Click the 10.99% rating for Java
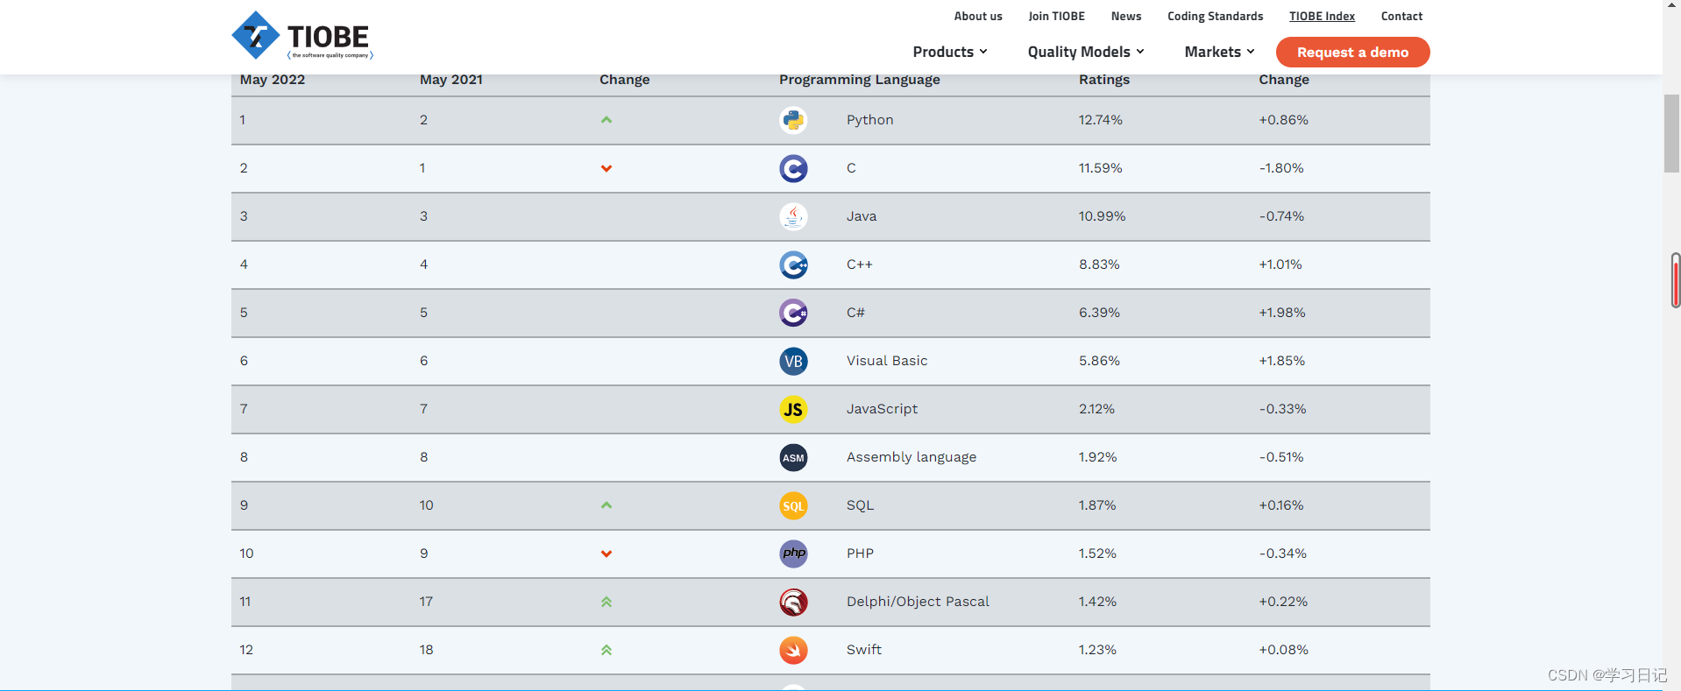1681x691 pixels. coord(1102,216)
